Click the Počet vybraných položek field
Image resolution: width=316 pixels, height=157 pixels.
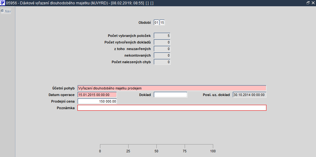[x=162, y=36]
